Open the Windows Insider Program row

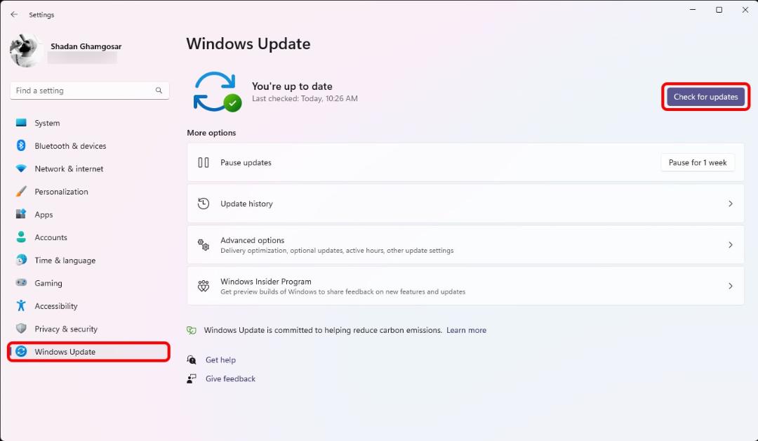pos(465,286)
